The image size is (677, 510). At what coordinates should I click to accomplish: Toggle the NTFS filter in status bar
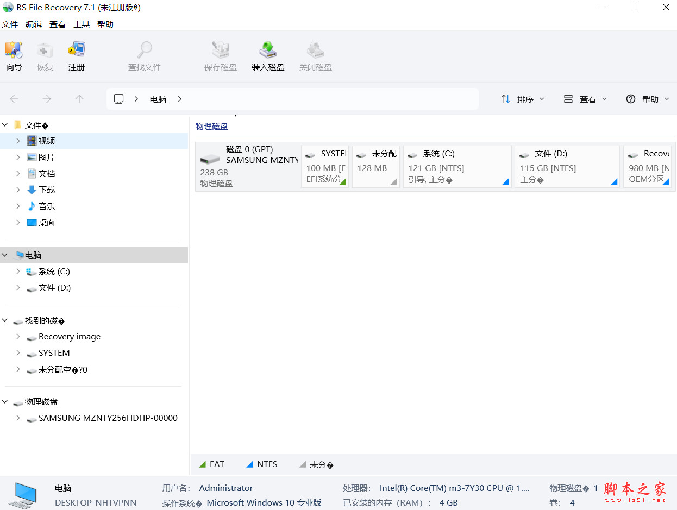262,464
